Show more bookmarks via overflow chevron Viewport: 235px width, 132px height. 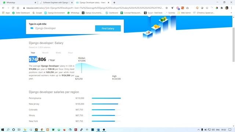point(231,13)
